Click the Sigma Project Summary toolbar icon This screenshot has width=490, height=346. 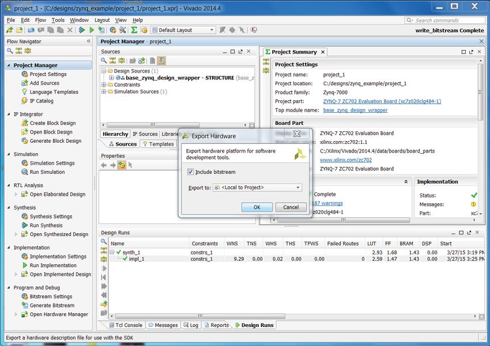point(134,30)
